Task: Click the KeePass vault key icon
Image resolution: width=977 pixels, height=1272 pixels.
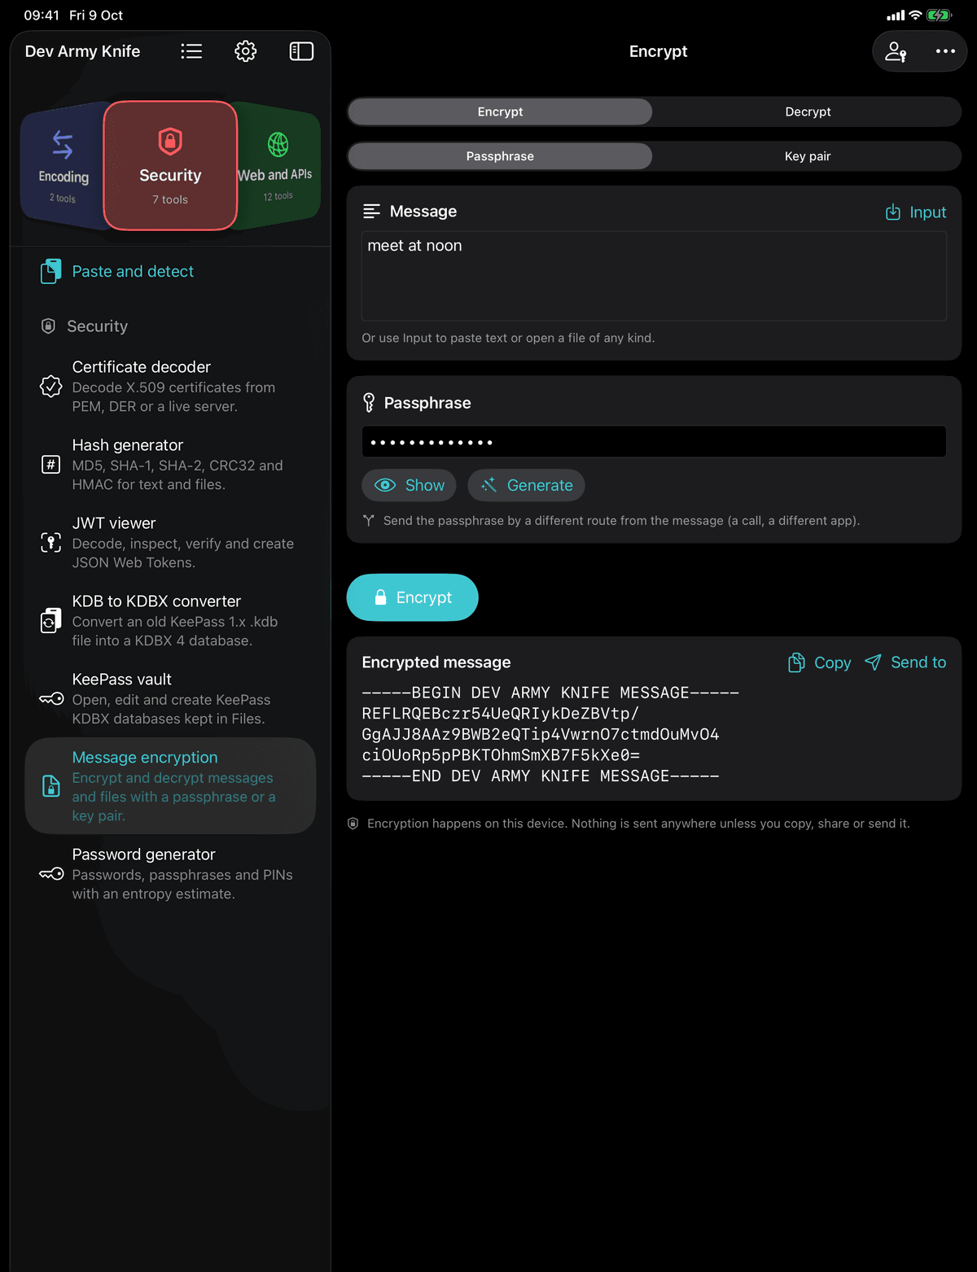Action: click(51, 698)
